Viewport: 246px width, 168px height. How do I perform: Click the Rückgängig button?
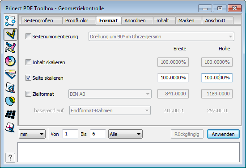pyautogui.click(x=187, y=134)
